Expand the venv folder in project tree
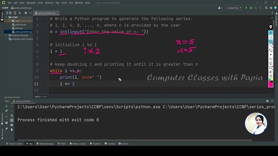The height and width of the screenshot is (156, 278). [x=10, y=21]
